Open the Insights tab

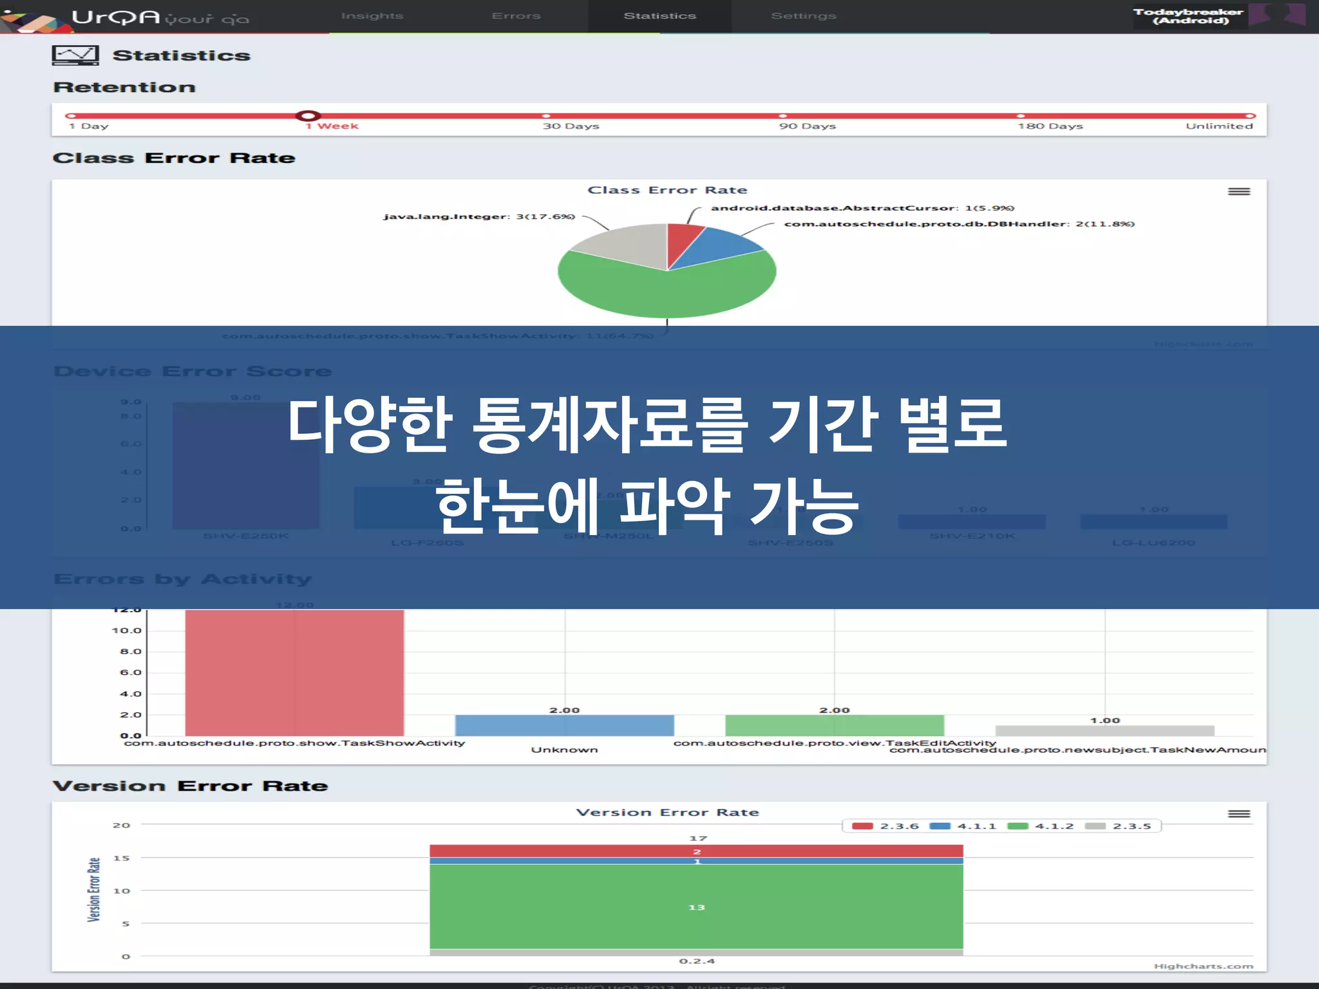click(x=372, y=16)
